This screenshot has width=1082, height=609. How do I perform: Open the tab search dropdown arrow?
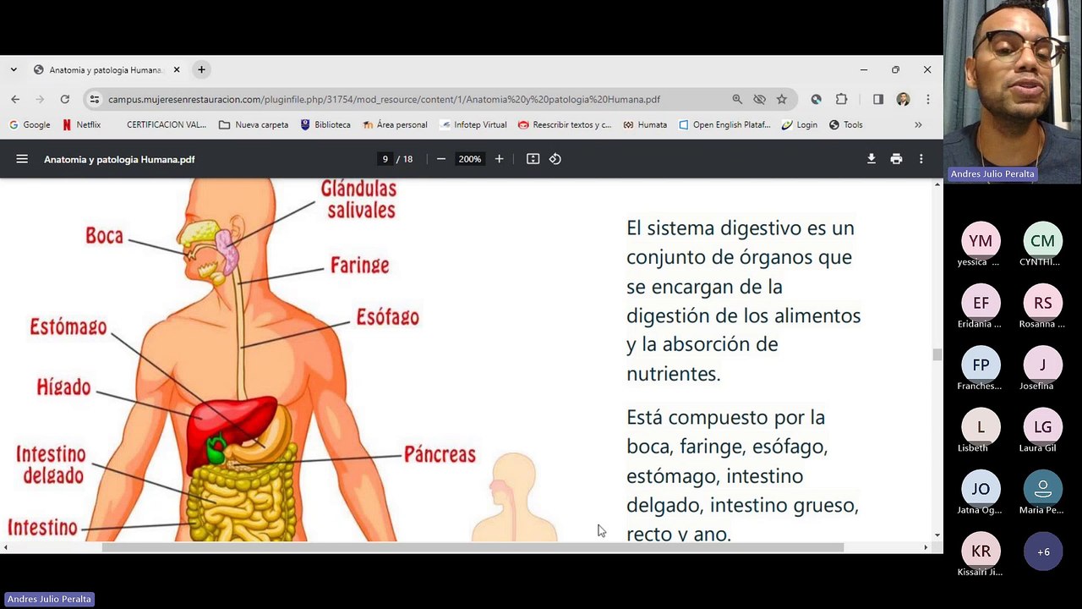(14, 69)
